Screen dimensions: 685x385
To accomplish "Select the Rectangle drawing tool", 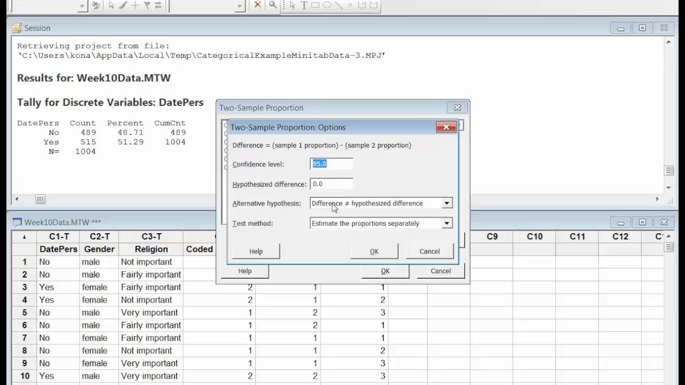I will 315,5.
